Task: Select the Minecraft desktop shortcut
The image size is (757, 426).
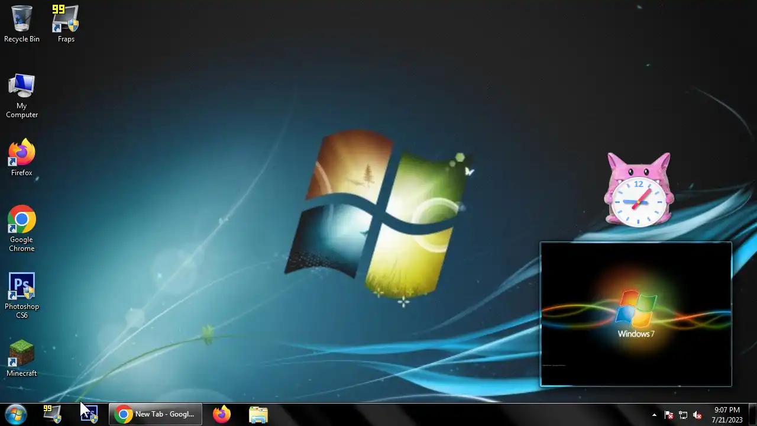Action: point(22,359)
